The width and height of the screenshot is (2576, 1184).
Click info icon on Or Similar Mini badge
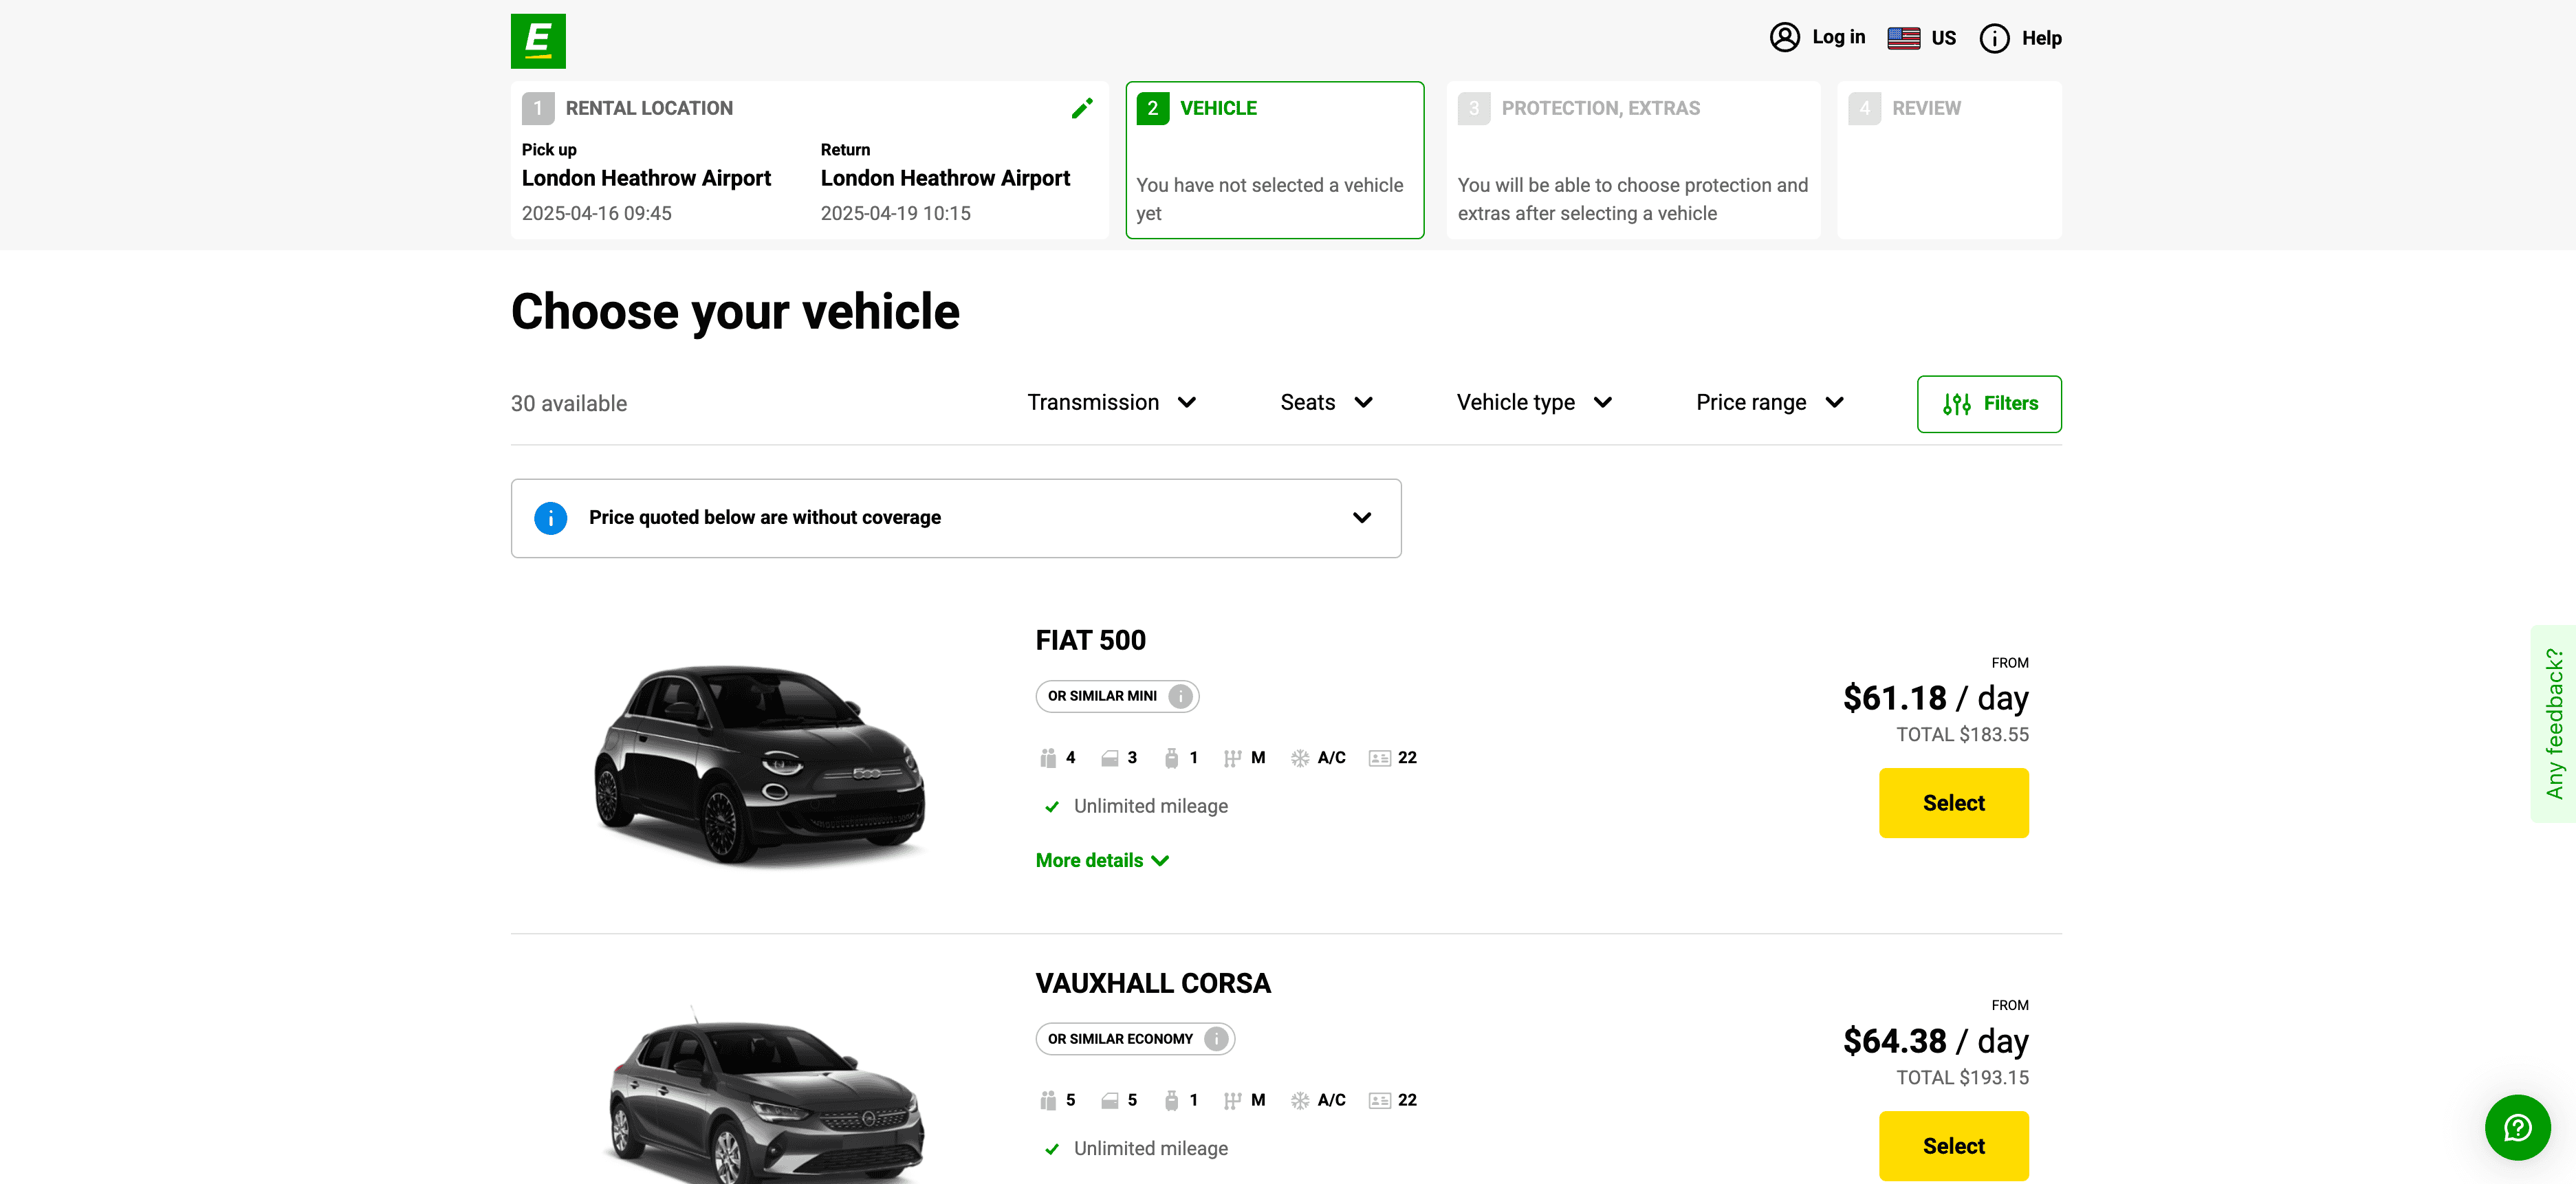pos(1181,696)
